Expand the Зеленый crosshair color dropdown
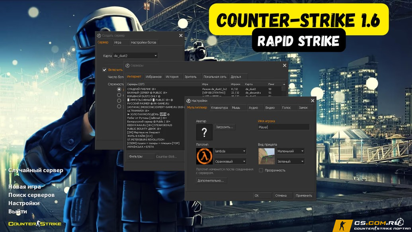This screenshot has height=232, width=412. click(x=291, y=161)
